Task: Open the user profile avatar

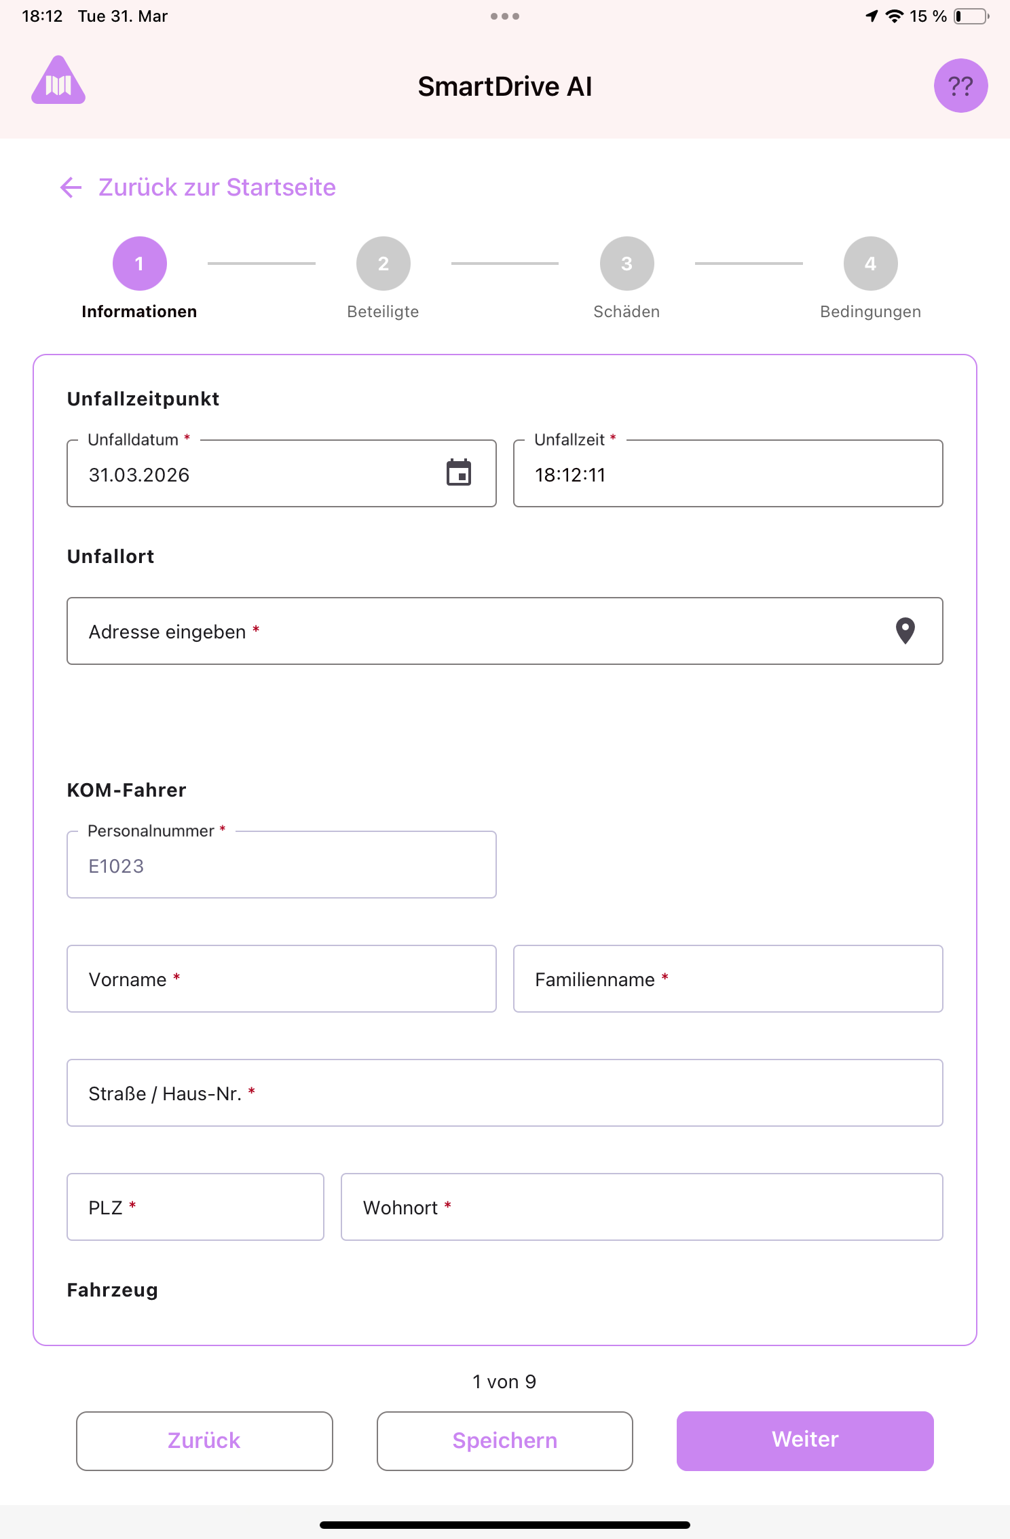Action: (960, 86)
